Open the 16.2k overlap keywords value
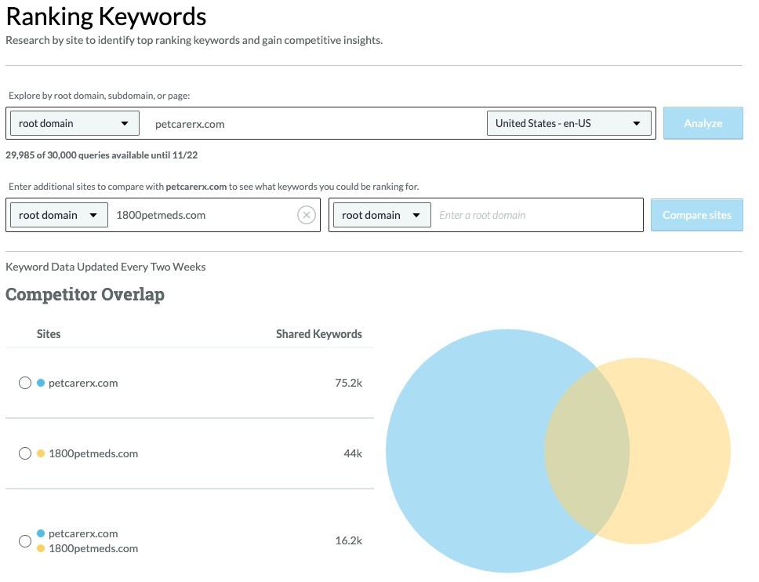759x582 pixels. pos(350,540)
